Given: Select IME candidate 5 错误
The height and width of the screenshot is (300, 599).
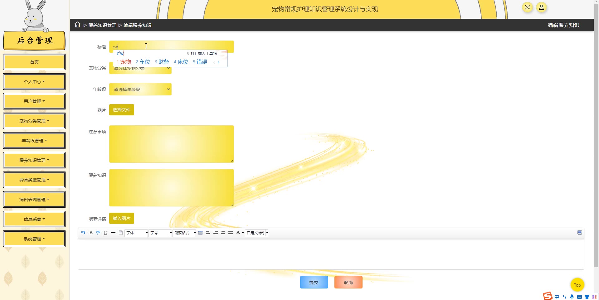Looking at the screenshot, I should 200,62.
